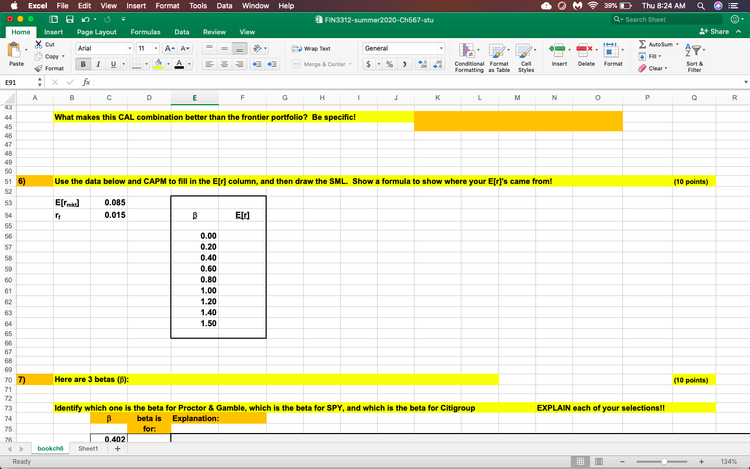
Task: Click the Undo arrow icon
Action: [x=85, y=19]
